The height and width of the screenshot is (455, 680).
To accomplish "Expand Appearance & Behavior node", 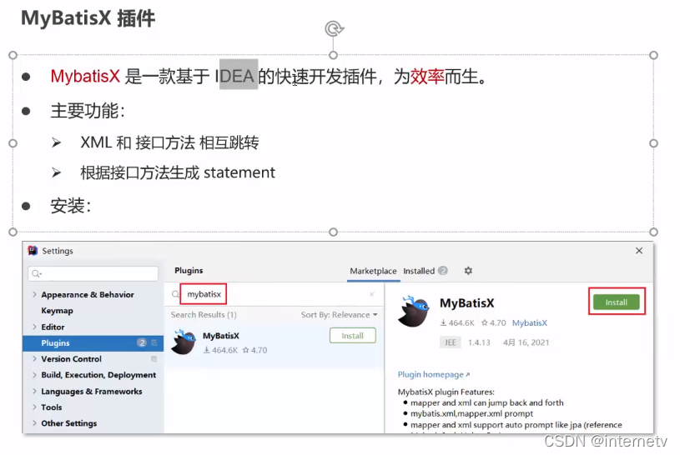I will [34, 294].
